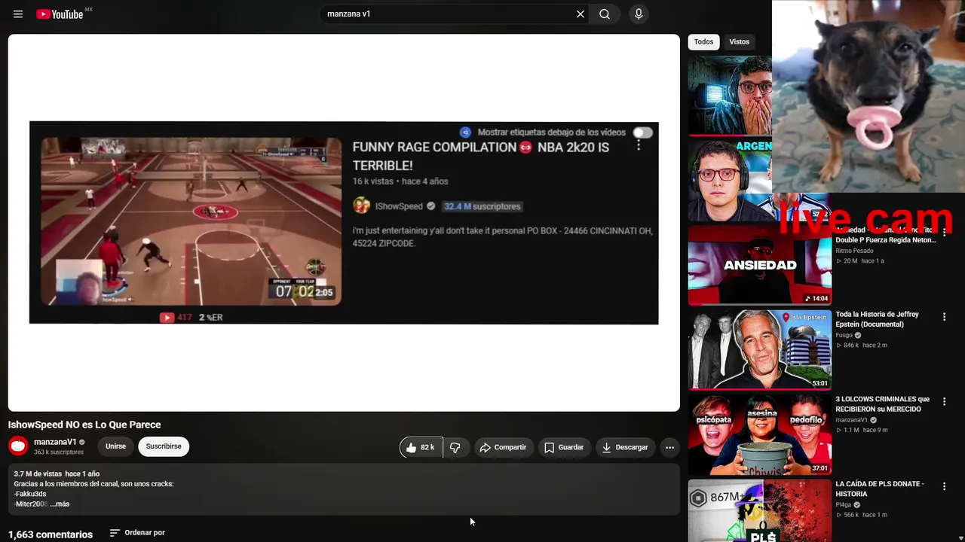
Task: Open 'LA CAÍDA DE PLS DONATE - HISTORIA' title
Action: click(x=880, y=489)
